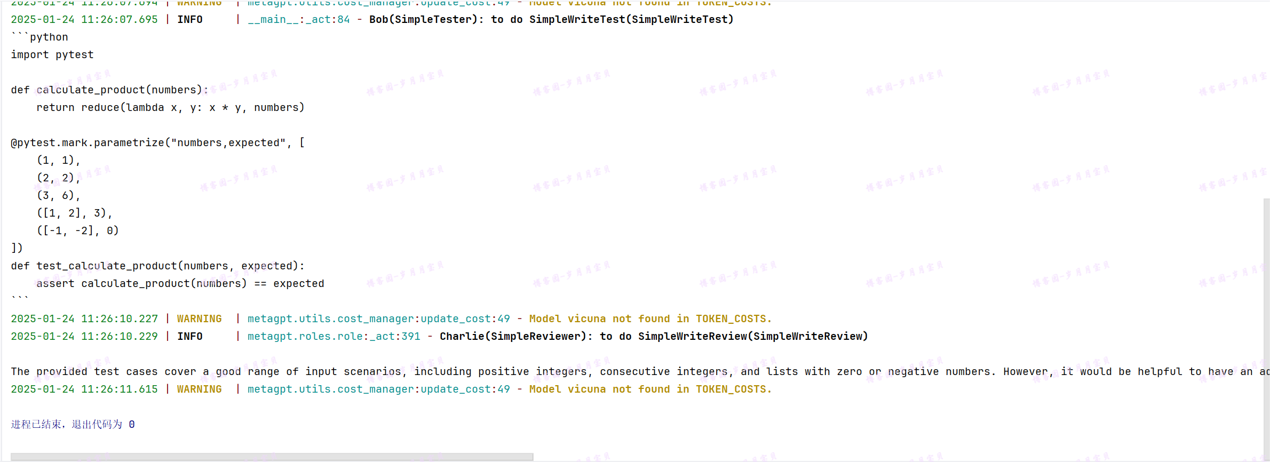Click the text 'import pytest'
This screenshot has width=1270, height=462.
click(x=52, y=54)
